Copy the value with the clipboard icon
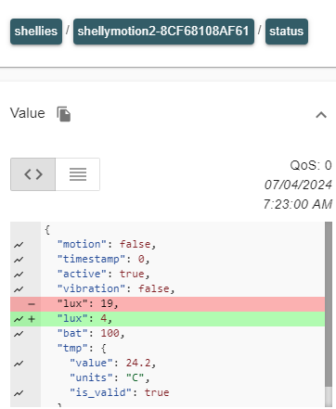Viewport: 336px width, 409px height. pyautogui.click(x=64, y=114)
